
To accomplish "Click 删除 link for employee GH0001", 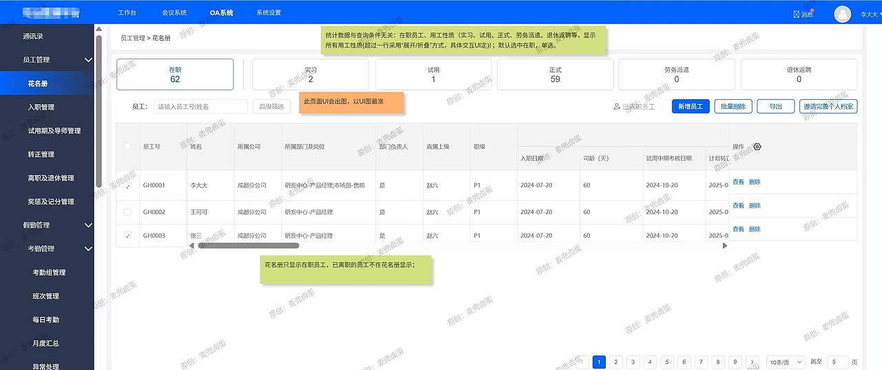I will click(x=755, y=182).
